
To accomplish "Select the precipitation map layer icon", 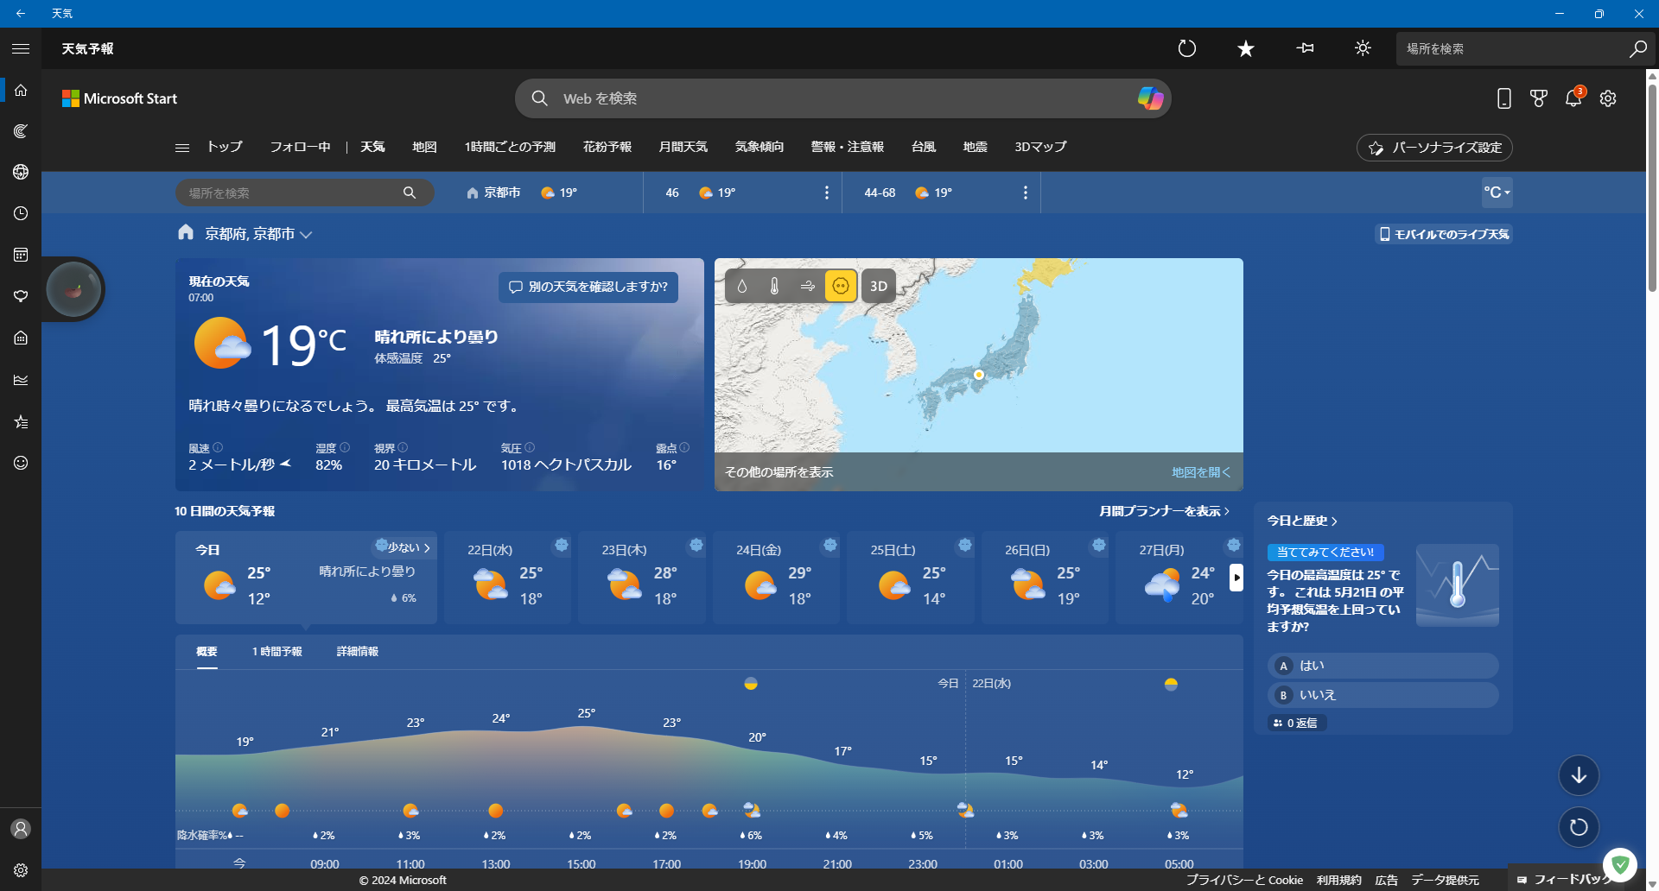I will click(x=741, y=287).
